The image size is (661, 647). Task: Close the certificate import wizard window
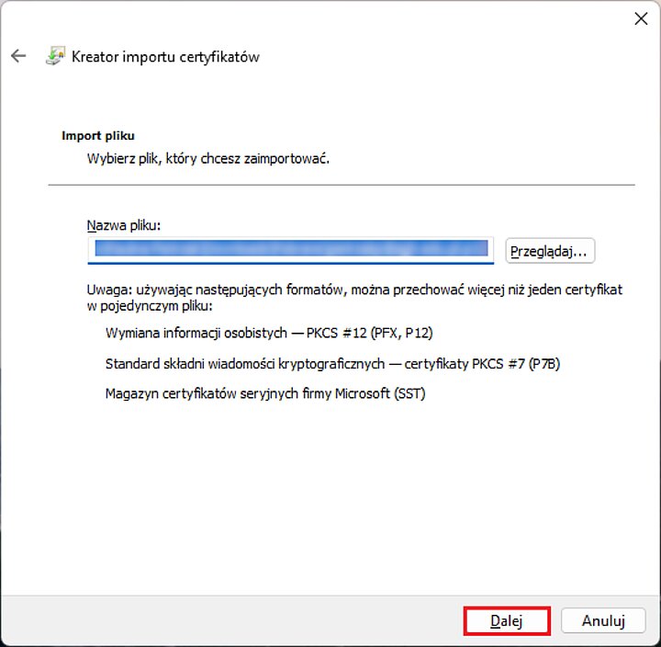point(641,18)
